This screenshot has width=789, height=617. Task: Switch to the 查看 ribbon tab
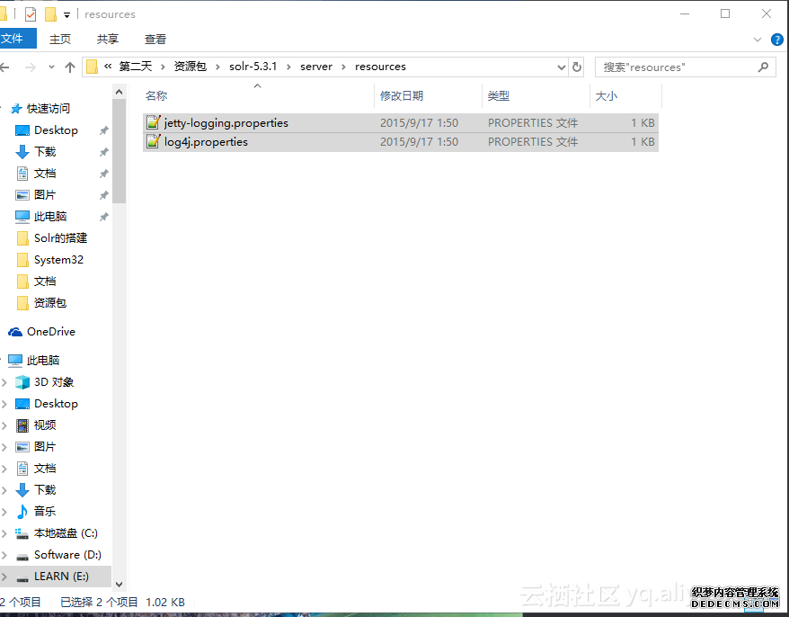coord(155,40)
